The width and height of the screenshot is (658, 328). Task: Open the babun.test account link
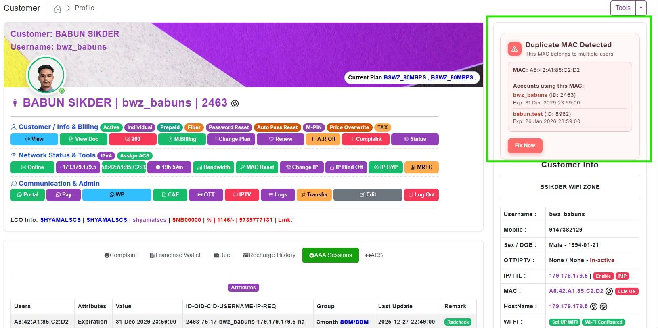(x=528, y=114)
